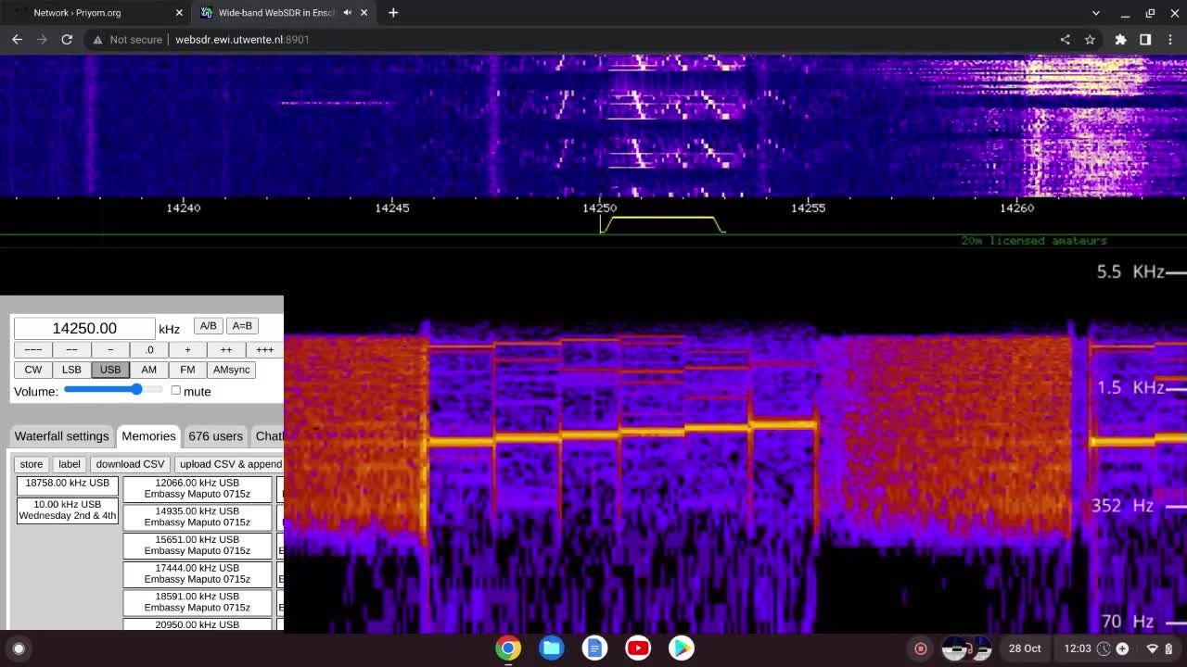1187x667 pixels.
Task: Close the Wide-band WebSDR tab
Action: pos(364,13)
